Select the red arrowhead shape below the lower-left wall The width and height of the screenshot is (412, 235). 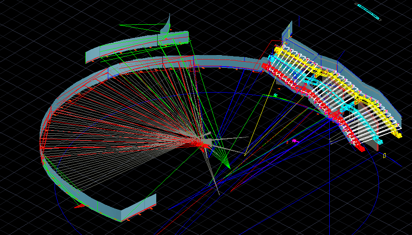click(x=80, y=206)
